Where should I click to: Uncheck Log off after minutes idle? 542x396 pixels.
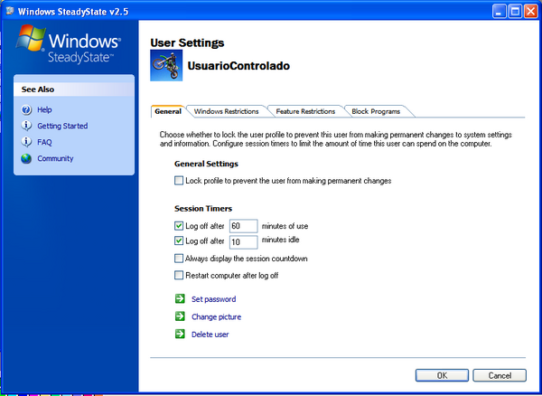179,240
